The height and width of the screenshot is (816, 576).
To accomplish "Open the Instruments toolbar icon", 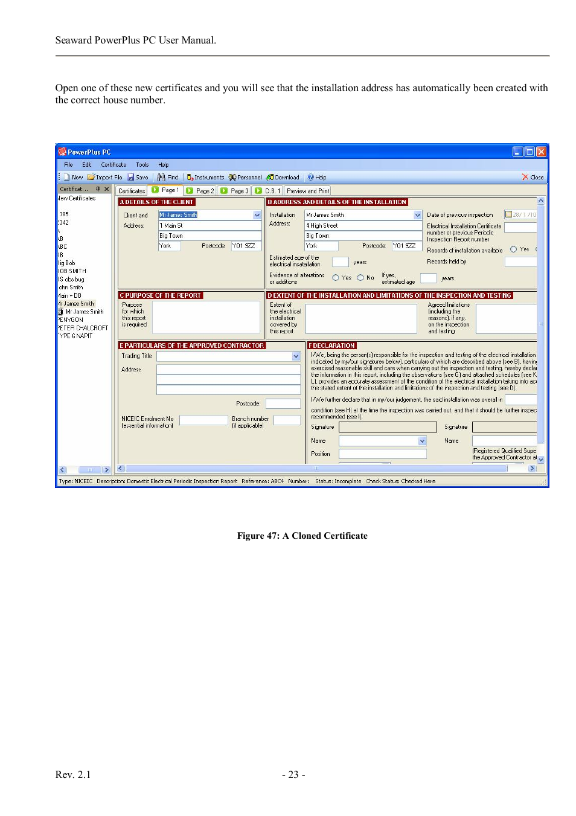I will pyautogui.click(x=190, y=178).
